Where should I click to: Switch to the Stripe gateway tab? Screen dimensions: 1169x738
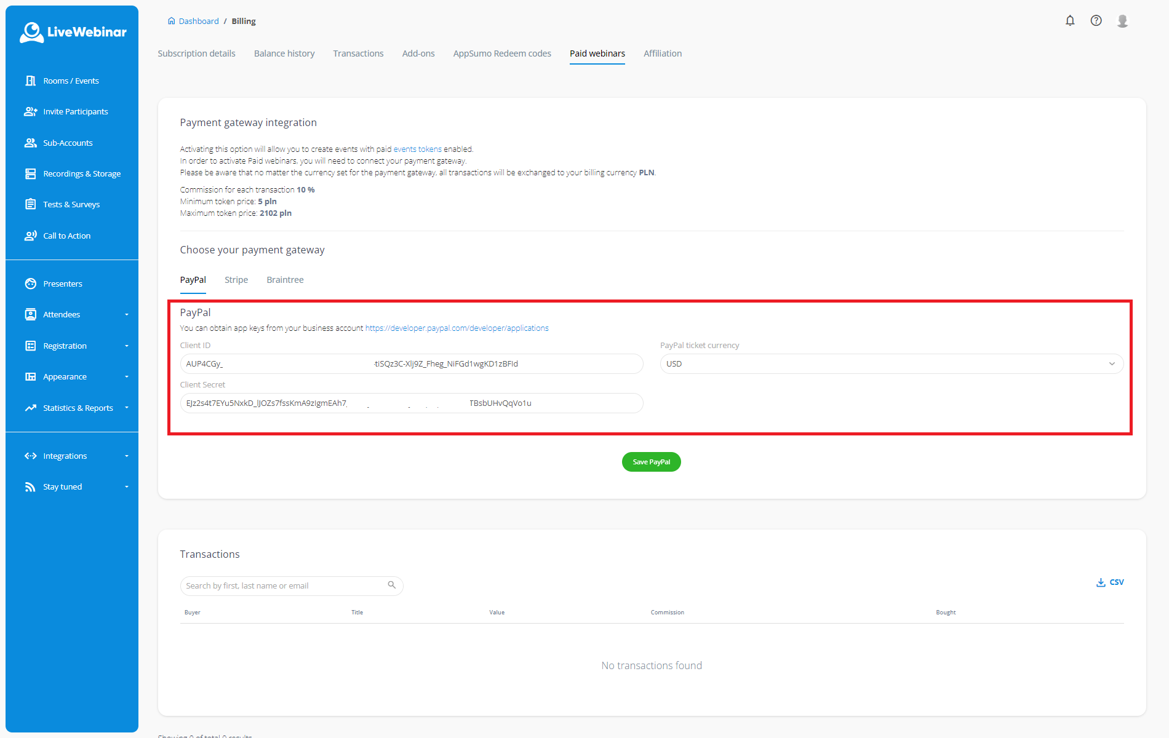(x=236, y=280)
